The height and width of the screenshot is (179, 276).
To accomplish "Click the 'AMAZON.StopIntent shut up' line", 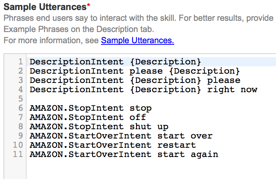I will (99, 127).
